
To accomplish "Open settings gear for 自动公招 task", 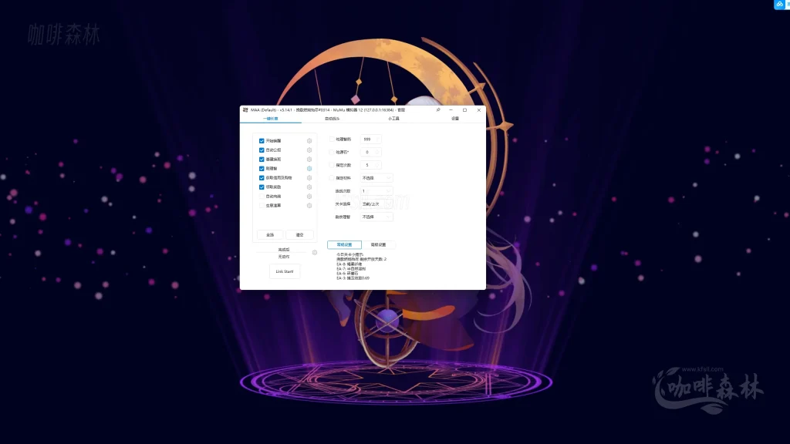I will tap(309, 150).
